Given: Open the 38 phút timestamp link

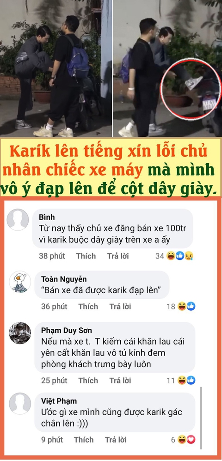Looking at the screenshot, I should 52,256.
